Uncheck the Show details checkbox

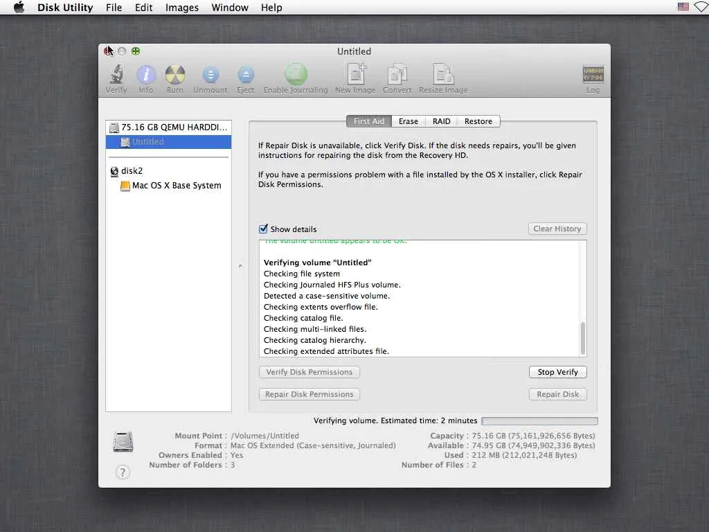pos(263,229)
